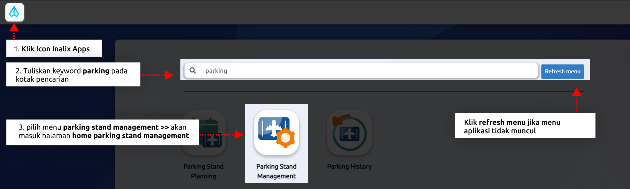Click the red arrow pointing to Inalix icon
The height and width of the screenshot is (189, 630).
(14, 28)
